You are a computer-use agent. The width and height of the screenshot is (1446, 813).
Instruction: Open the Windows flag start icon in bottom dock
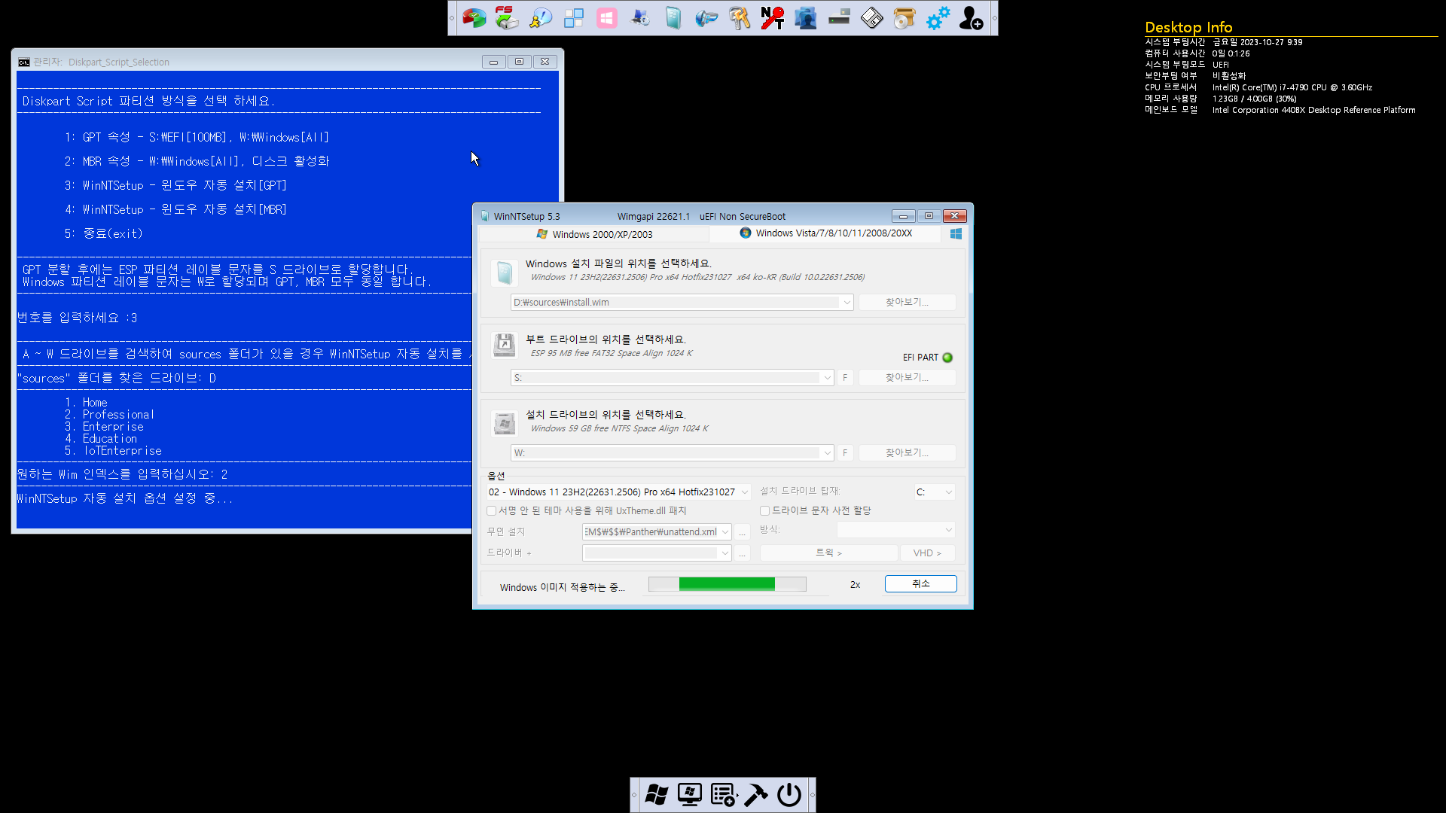point(657,795)
